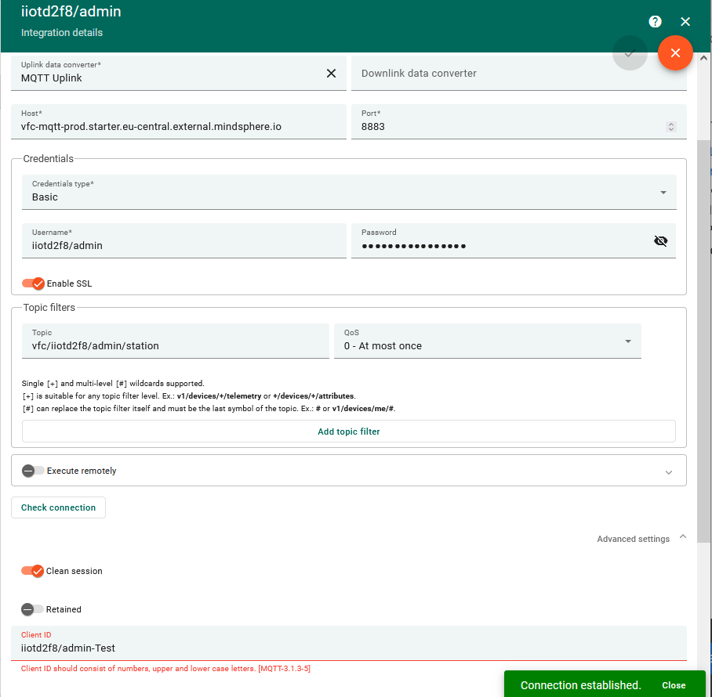The height and width of the screenshot is (697, 712).
Task: Show the password using the eye icon
Action: click(661, 240)
